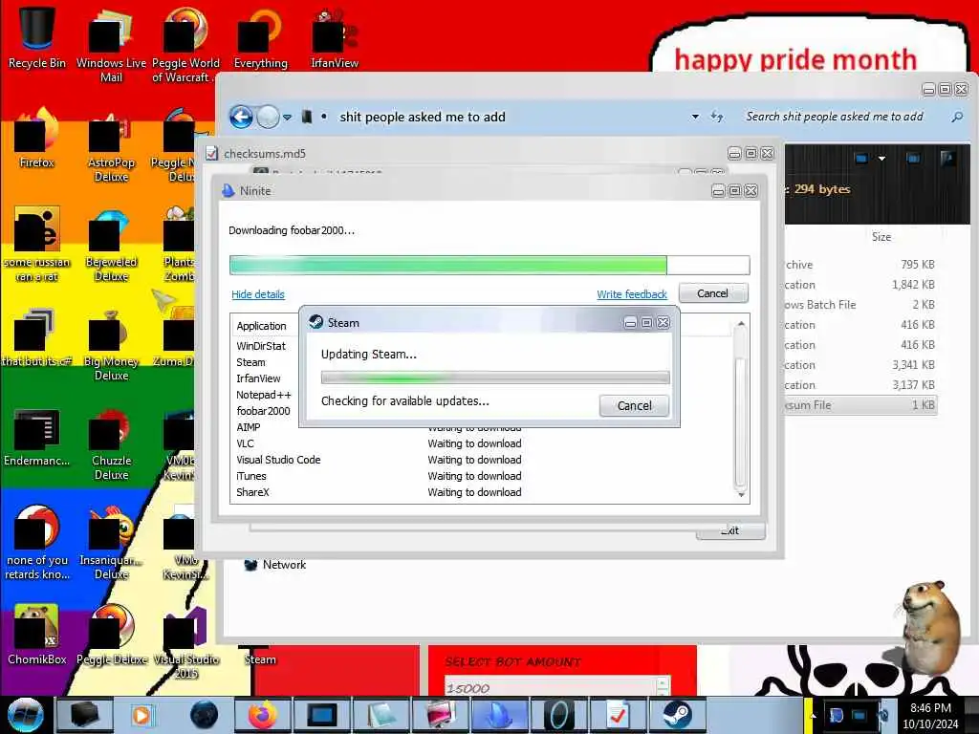Click the 15000 bot amount field
The image size is (979, 734).
pyautogui.click(x=552, y=688)
